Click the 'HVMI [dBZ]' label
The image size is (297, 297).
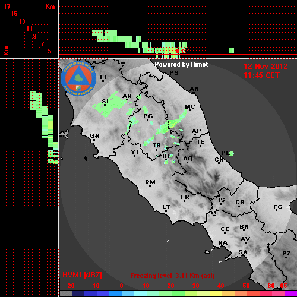[x=82, y=275]
